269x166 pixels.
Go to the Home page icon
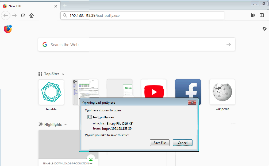point(32,15)
